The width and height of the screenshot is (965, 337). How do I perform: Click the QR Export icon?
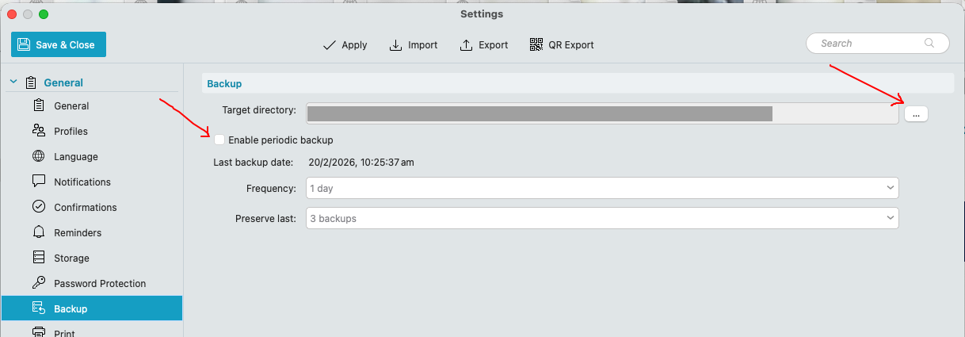click(536, 45)
